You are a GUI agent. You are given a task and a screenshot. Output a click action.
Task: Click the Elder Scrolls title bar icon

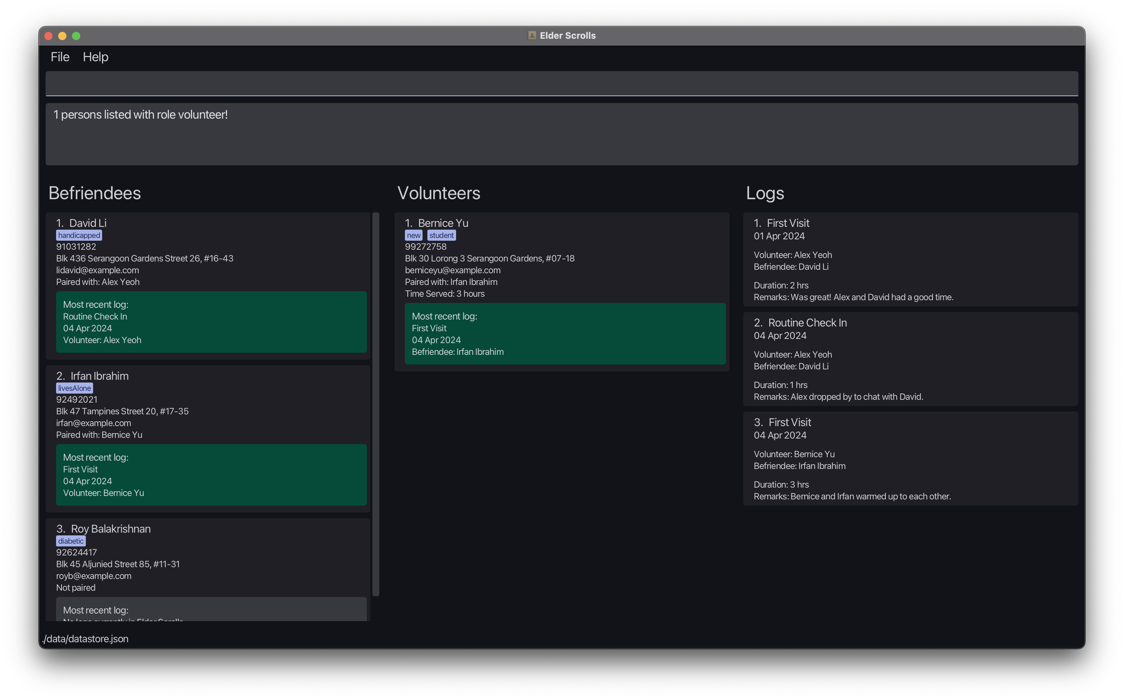click(532, 36)
